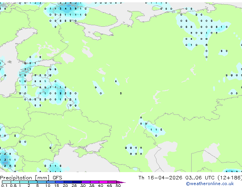Screen dimensions: 242x187
Task: Click the 35–40 mm legend color swatch
Action: (95, 182)
